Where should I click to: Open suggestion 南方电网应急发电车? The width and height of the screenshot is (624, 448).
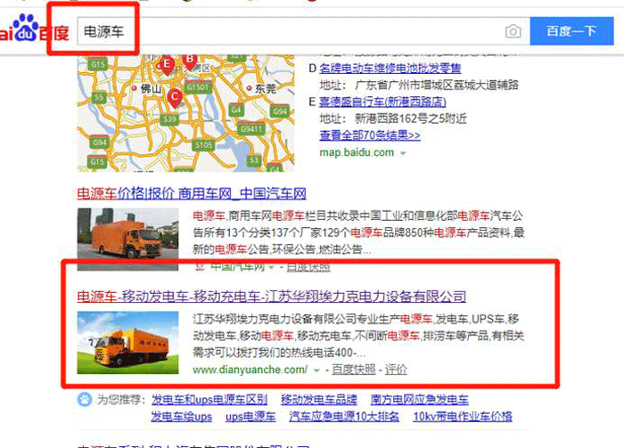[420, 400]
